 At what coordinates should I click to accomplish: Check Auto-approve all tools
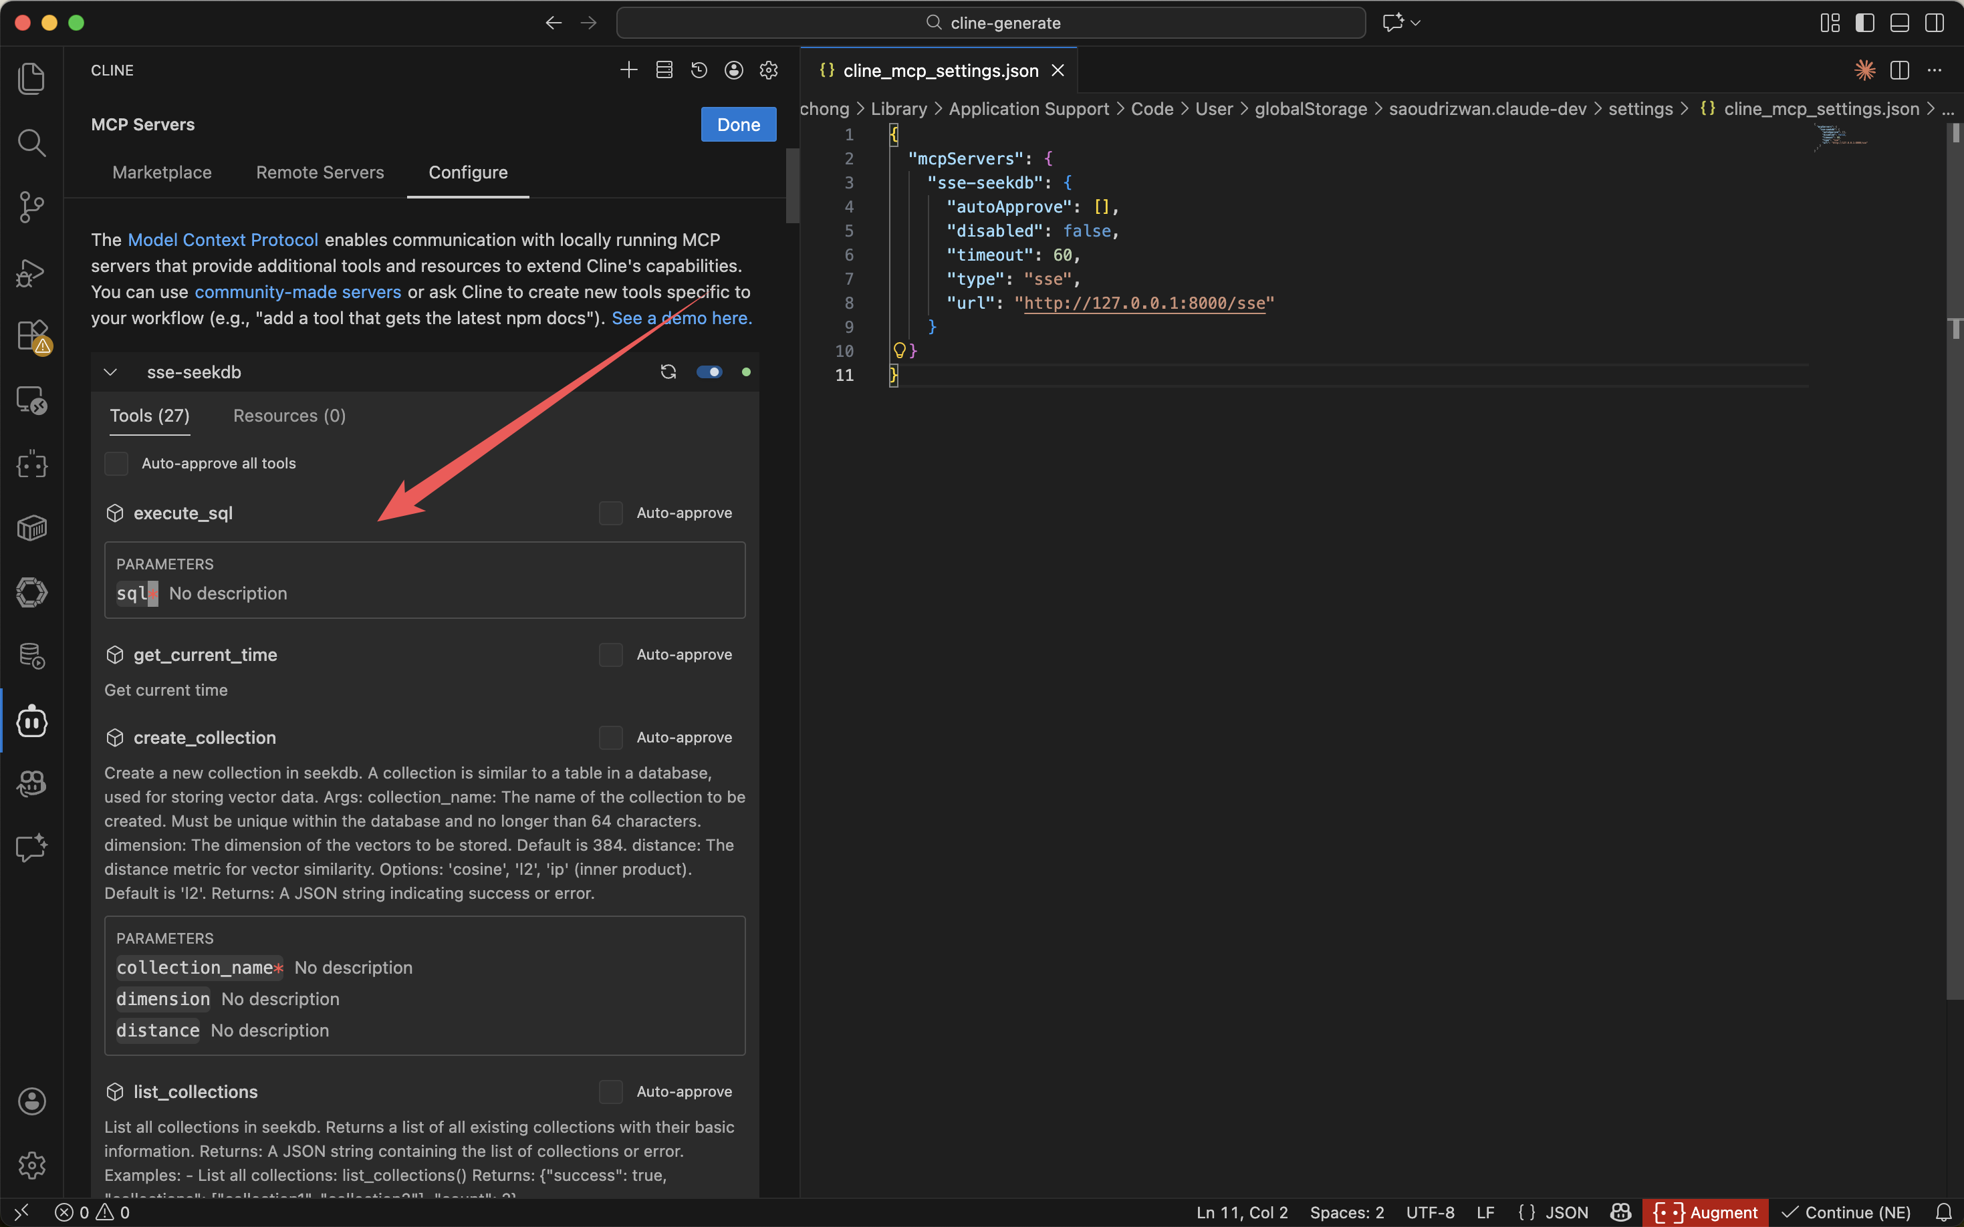(117, 463)
